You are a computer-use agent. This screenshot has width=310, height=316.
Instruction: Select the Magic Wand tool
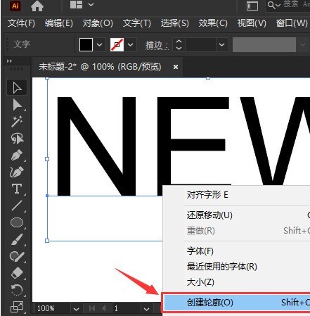(17, 121)
